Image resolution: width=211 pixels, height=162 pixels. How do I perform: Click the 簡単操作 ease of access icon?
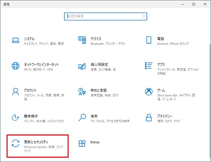tap(15, 118)
